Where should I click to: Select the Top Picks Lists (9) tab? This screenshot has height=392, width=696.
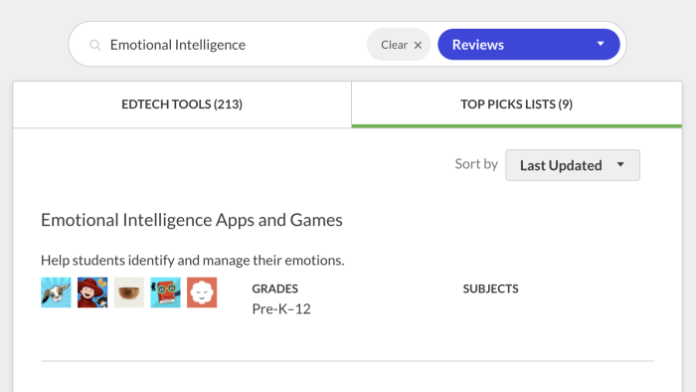pos(517,104)
